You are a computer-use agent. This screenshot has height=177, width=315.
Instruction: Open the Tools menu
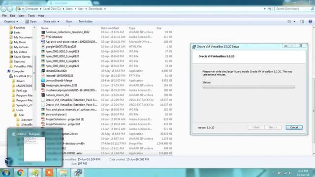(x=31, y=16)
